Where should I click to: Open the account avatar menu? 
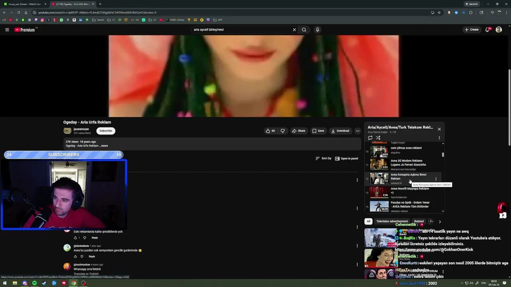coord(499,29)
